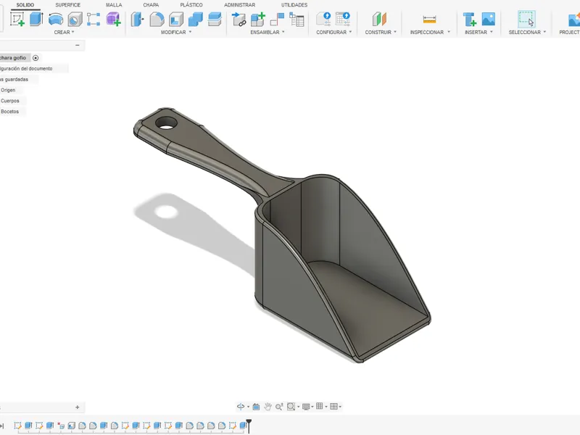Click the Display Settings monitor icon
Viewport: 580px width, 435px height.
(306, 407)
